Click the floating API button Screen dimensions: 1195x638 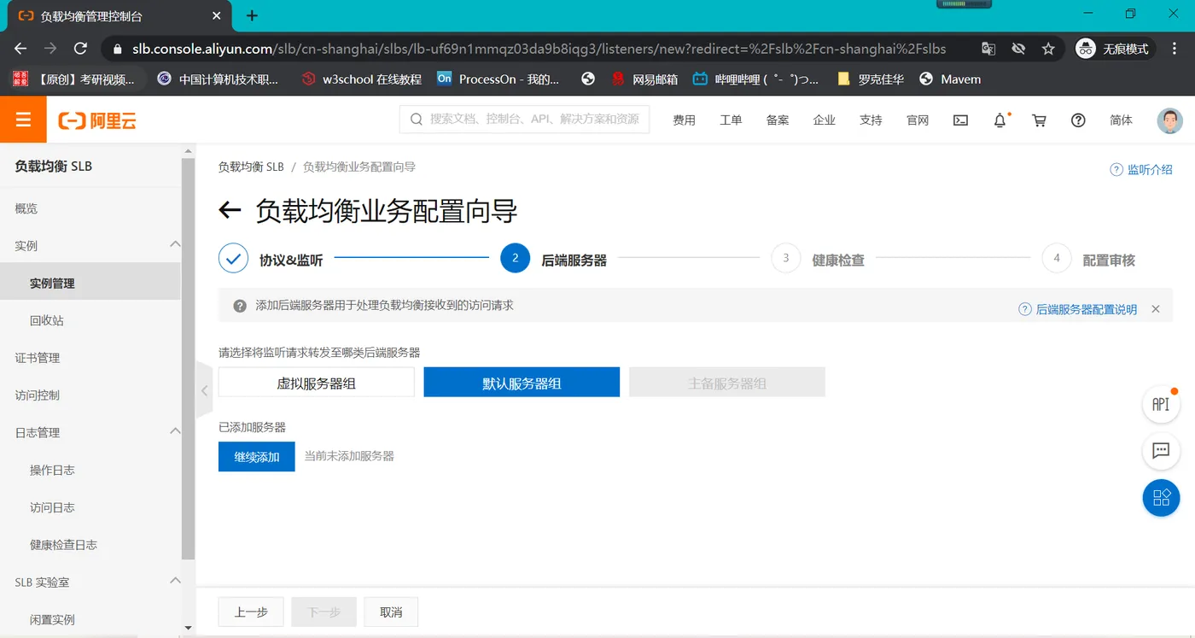1161,405
